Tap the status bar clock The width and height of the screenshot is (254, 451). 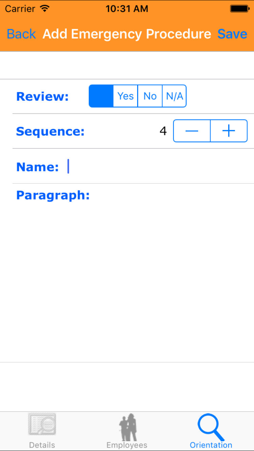pos(127,9)
